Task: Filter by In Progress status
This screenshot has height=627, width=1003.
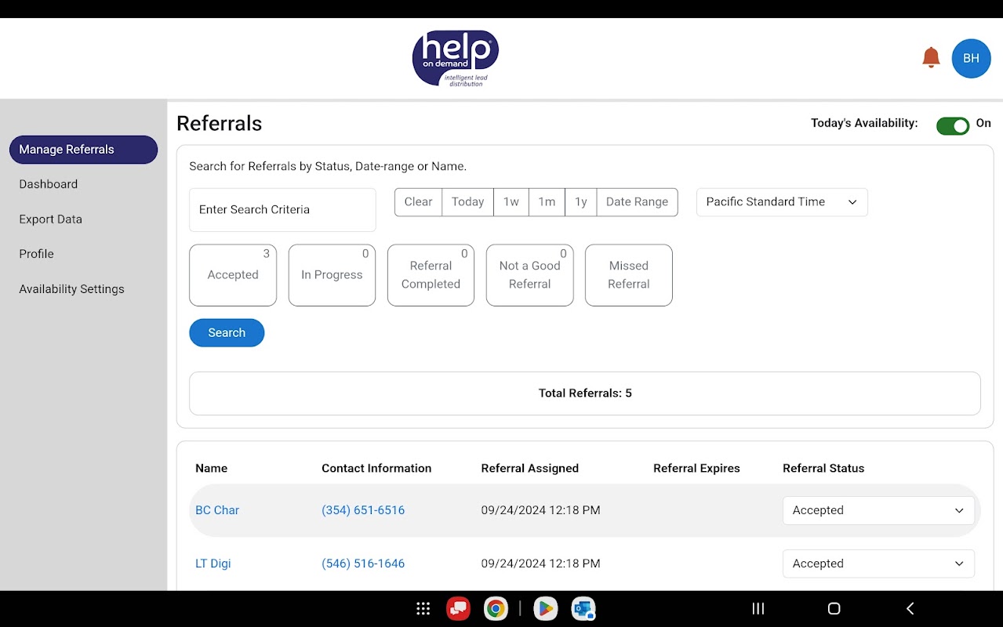Action: click(x=332, y=275)
